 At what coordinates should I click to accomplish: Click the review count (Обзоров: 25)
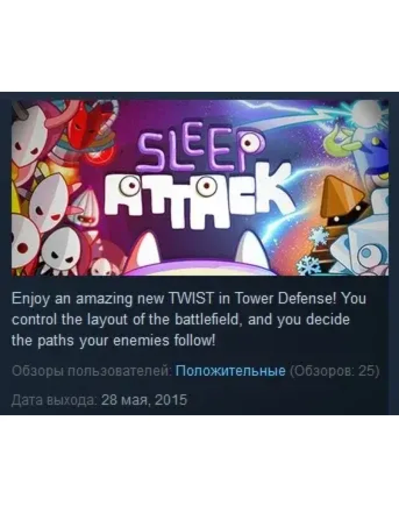pyautogui.click(x=335, y=370)
